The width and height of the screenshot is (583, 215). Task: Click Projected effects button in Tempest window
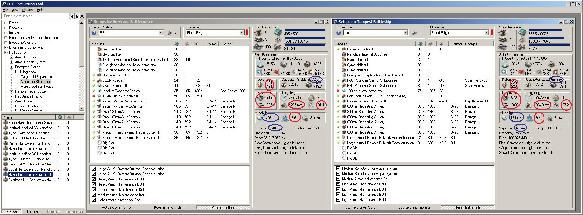click(x=468, y=207)
